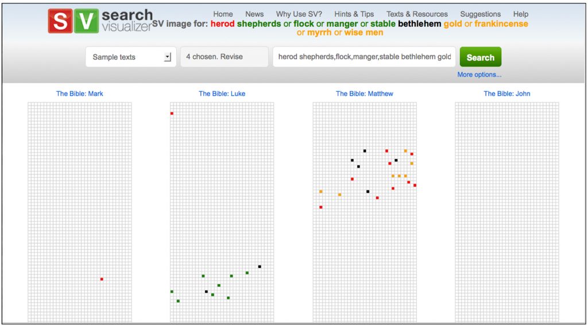The height and width of the screenshot is (325, 588).
Task: Click the empty John text grid
Action: click(x=506, y=212)
